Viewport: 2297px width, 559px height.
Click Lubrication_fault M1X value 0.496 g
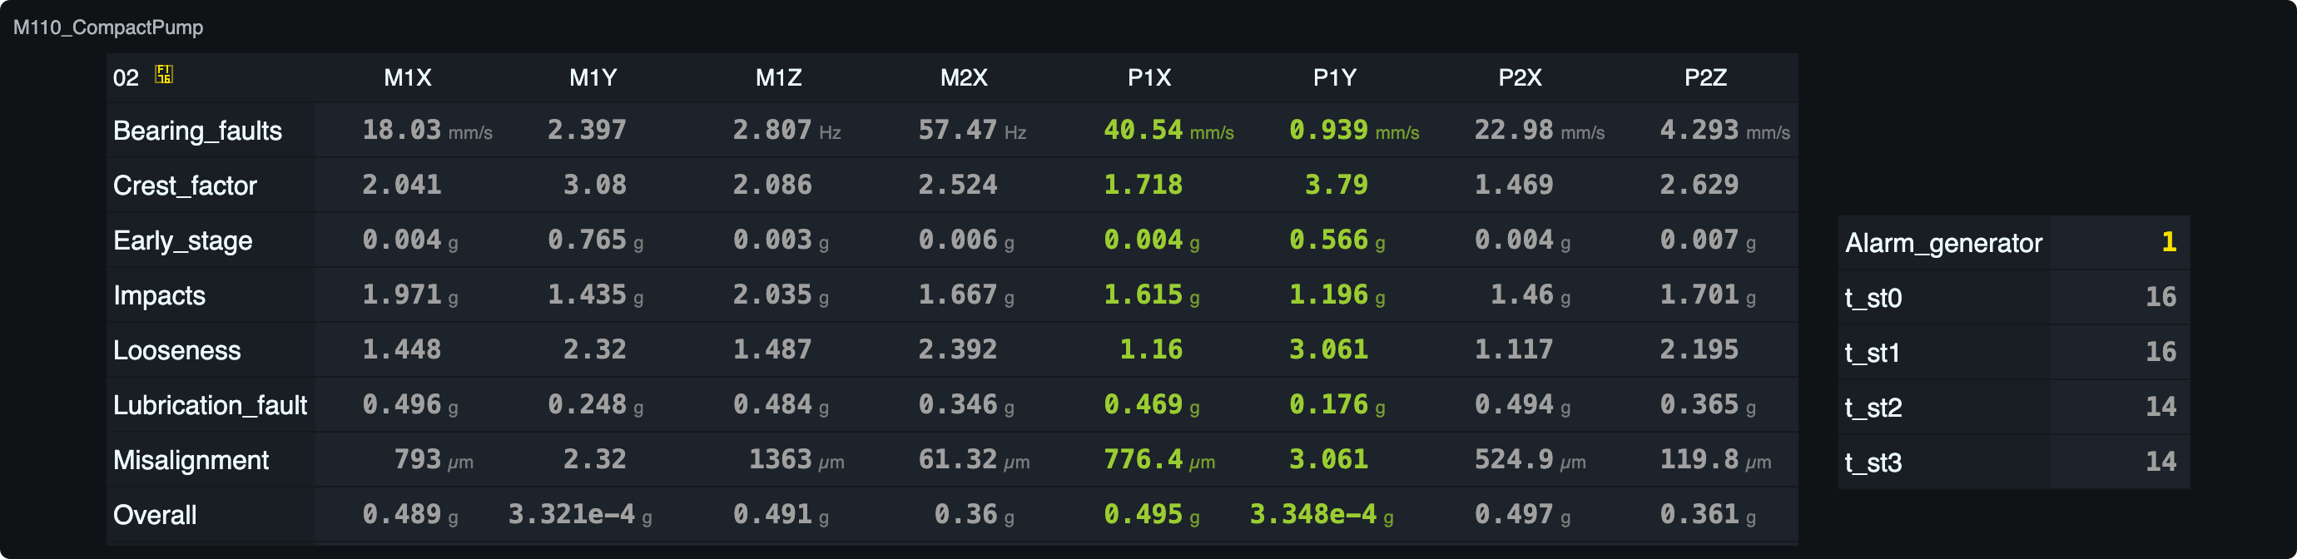[410, 405]
